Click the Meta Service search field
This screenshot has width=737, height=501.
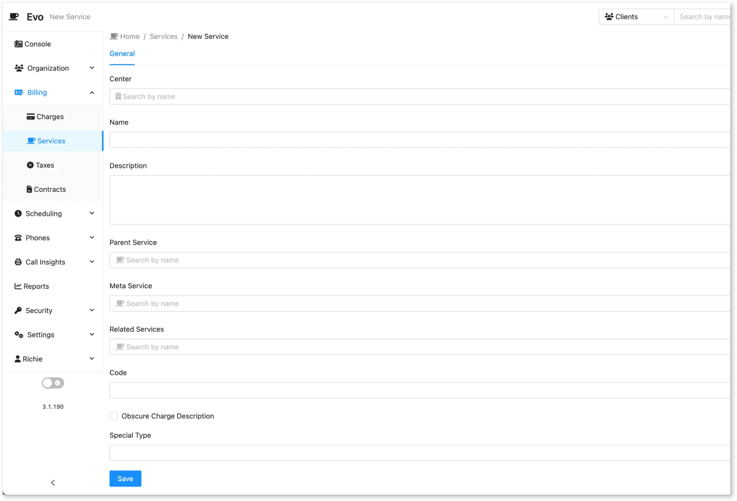420,303
